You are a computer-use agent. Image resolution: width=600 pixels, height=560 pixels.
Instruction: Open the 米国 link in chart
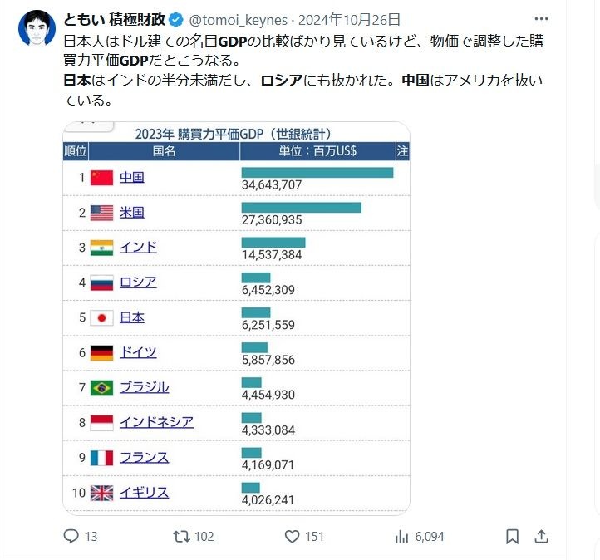[132, 212]
